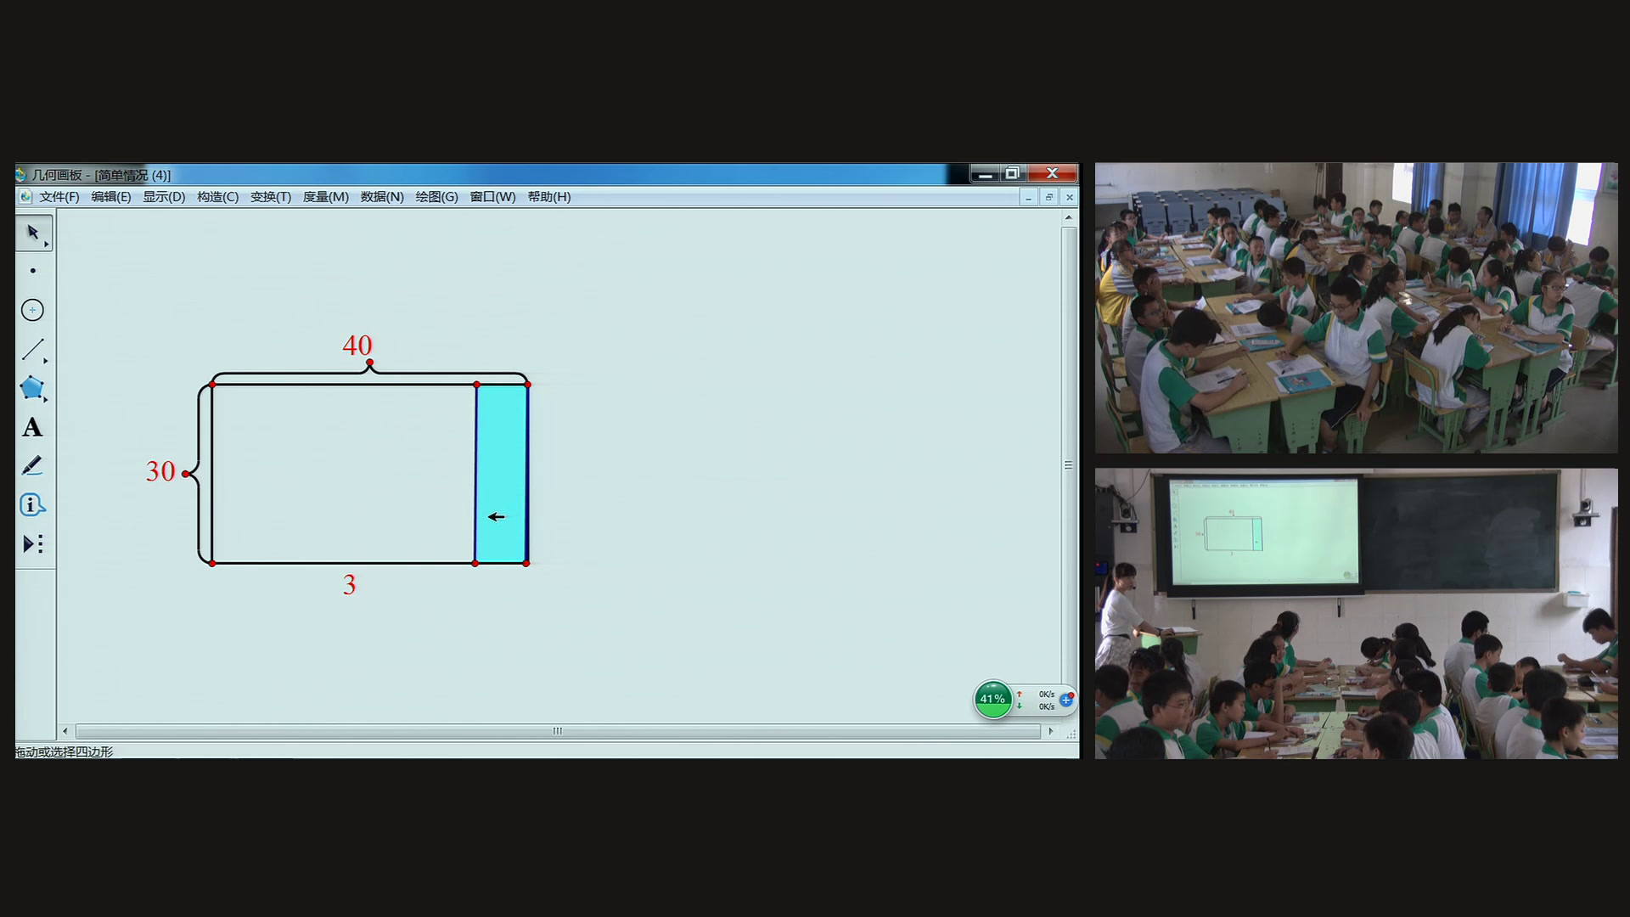Click the green 41% memory widget
The height and width of the screenshot is (917, 1630).
(992, 699)
